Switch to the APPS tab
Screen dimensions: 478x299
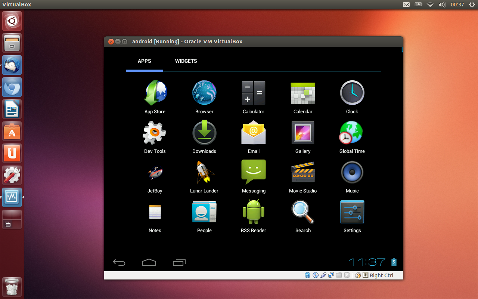click(145, 61)
